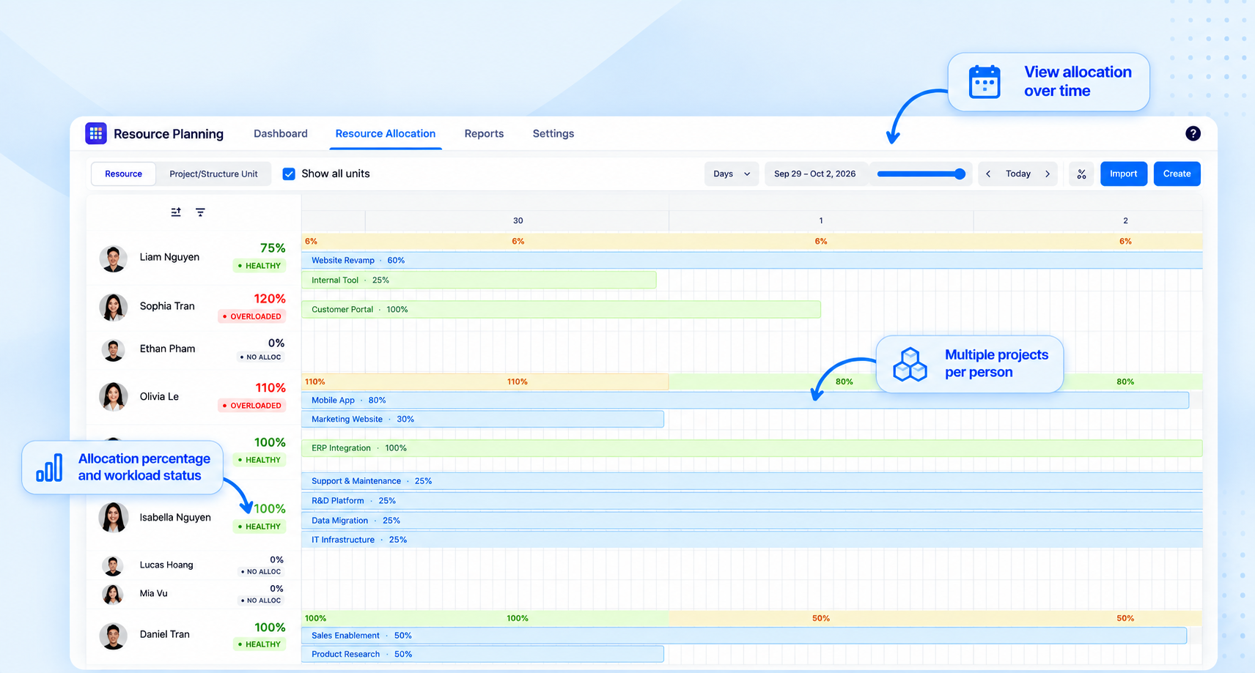This screenshot has height=673, width=1255.
Task: Jump to Today in the timeline
Action: tap(1018, 174)
